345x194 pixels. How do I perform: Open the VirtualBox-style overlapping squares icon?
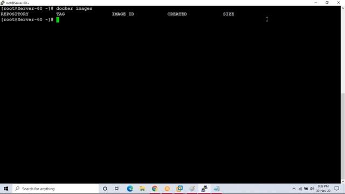point(180,189)
